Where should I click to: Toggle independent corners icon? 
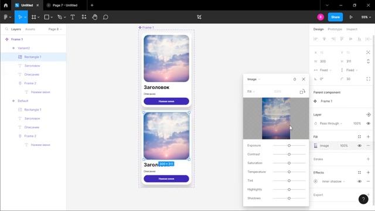[368, 79]
